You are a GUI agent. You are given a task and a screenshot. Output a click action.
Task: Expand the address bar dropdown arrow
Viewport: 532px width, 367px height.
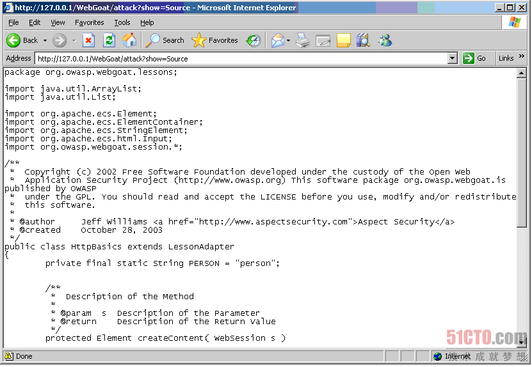[x=452, y=59]
